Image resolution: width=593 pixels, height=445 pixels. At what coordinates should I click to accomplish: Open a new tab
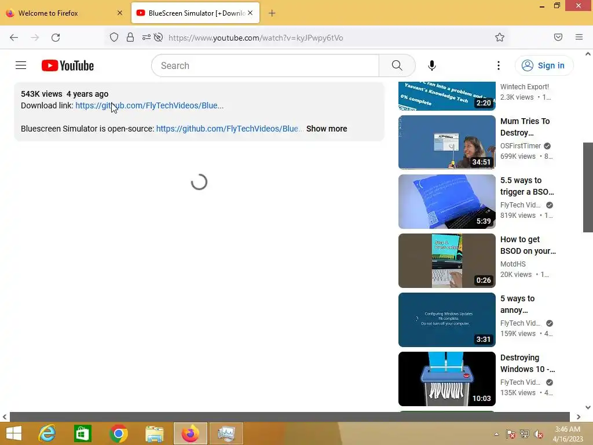tap(272, 13)
